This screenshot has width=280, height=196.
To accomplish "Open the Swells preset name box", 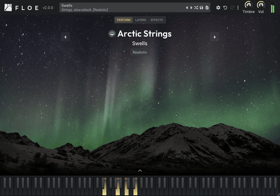I will [x=135, y=7].
